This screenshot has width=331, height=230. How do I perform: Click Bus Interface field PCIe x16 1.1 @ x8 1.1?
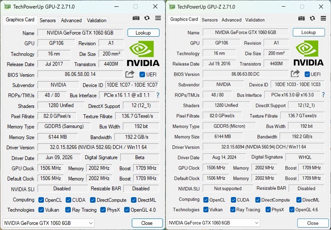coord(127,95)
